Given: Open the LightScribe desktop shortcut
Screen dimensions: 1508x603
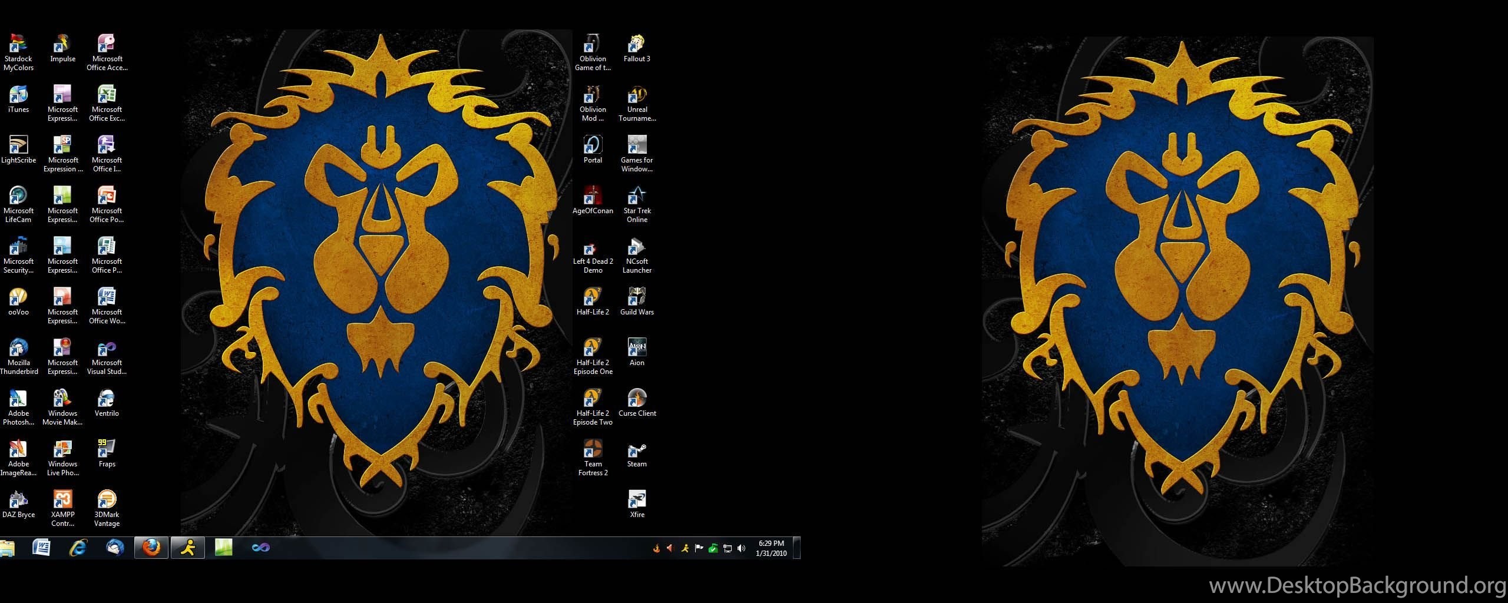Looking at the screenshot, I should (x=18, y=150).
